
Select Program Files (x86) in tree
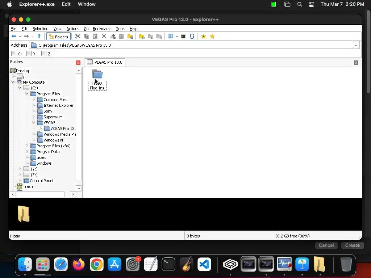[54, 146]
